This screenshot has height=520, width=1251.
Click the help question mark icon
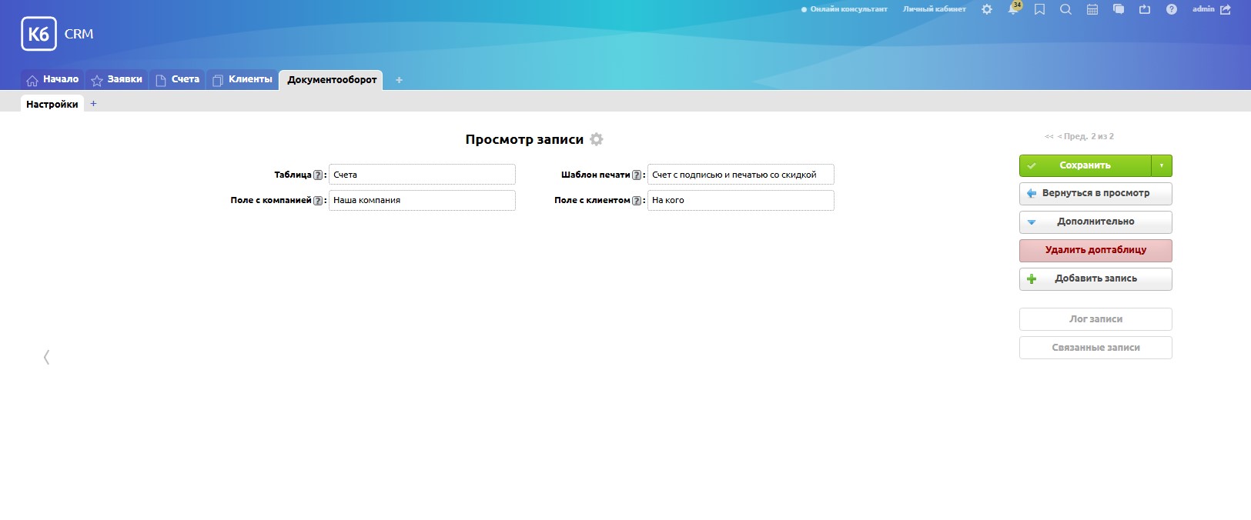tap(1171, 9)
